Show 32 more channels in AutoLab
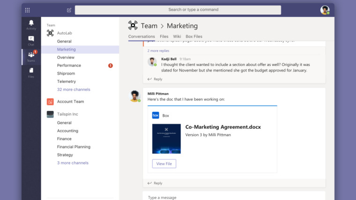This screenshot has height=200, width=356. point(74,89)
